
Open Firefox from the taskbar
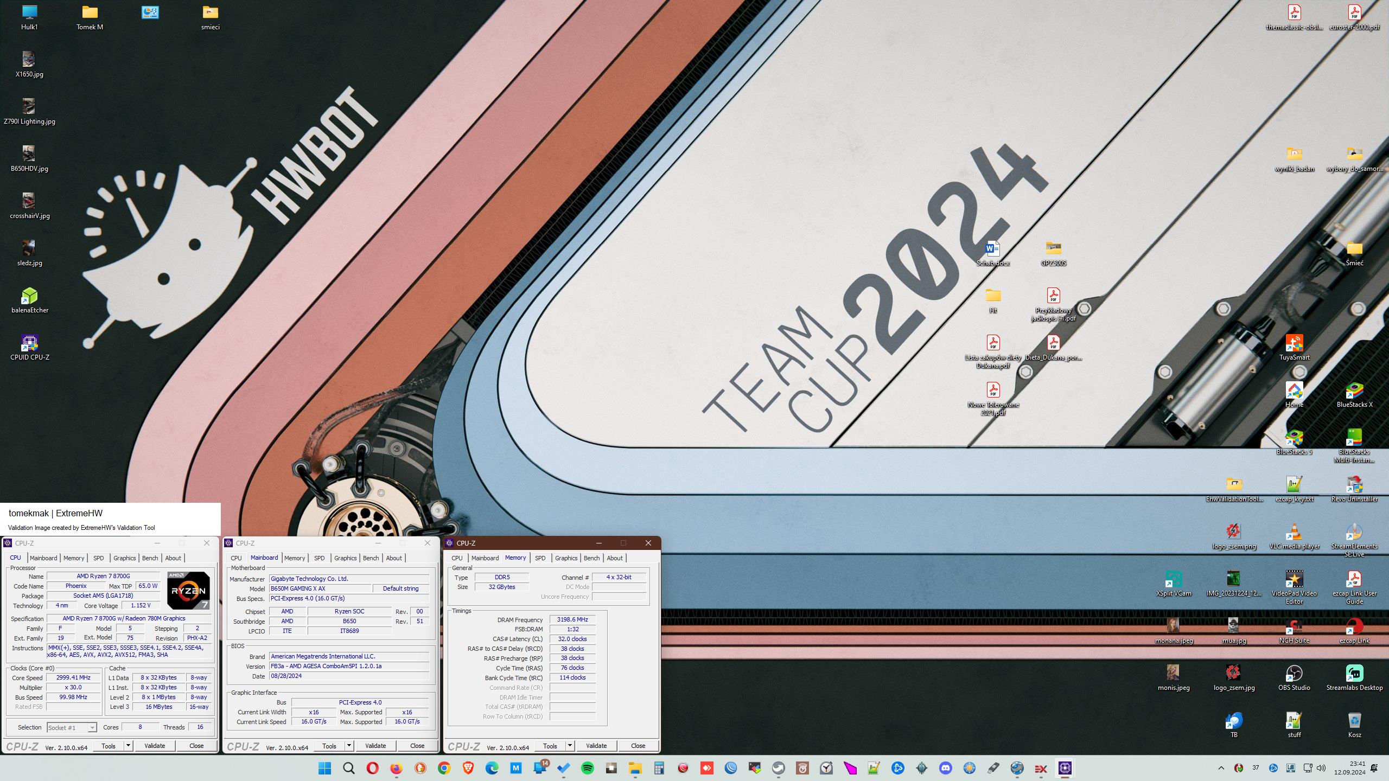coord(396,768)
